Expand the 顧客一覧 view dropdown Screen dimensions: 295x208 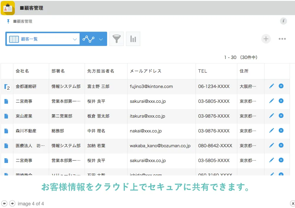coord(75,39)
